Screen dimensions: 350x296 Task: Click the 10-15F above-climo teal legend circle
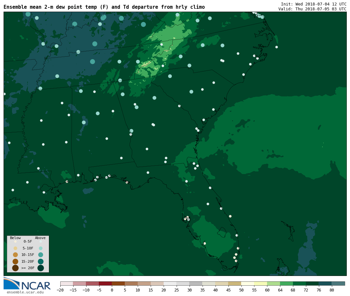coord(41,255)
